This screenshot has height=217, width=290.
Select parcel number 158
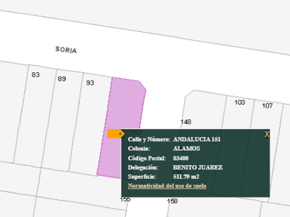[172, 201]
